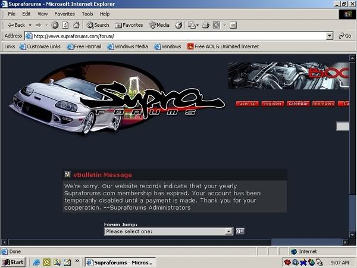The height and width of the screenshot is (268, 357).
Task: Open the Media pane from the toolbar
Action: tap(159, 25)
